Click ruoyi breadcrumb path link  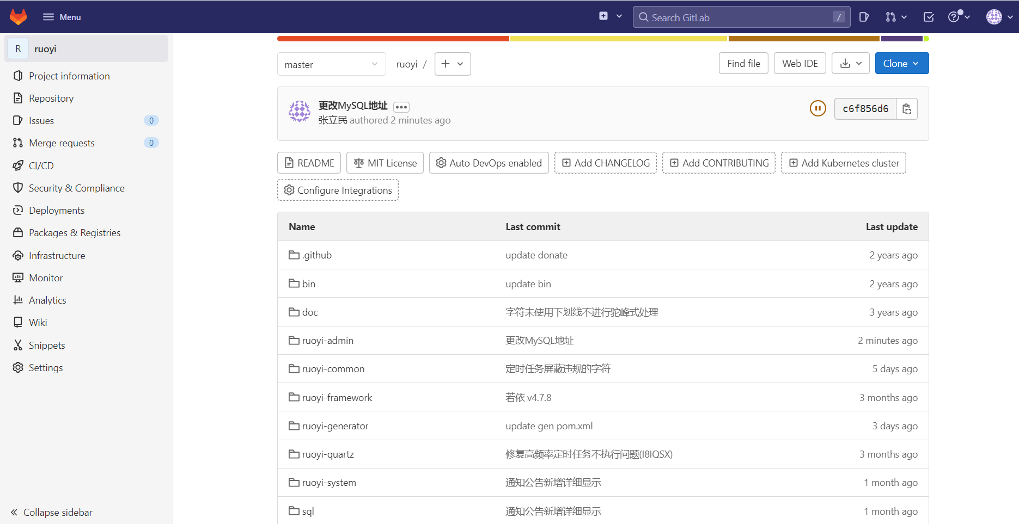point(407,64)
